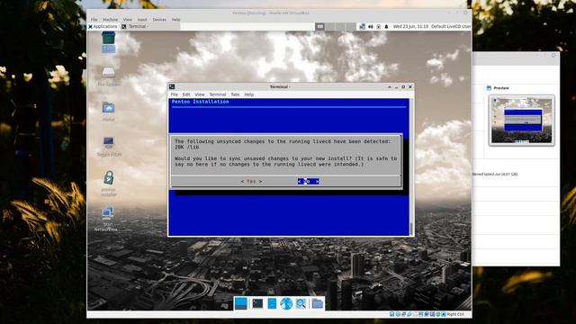The height and width of the screenshot is (324, 576).
Task: Open VirtualBox View menu
Action: [128, 20]
